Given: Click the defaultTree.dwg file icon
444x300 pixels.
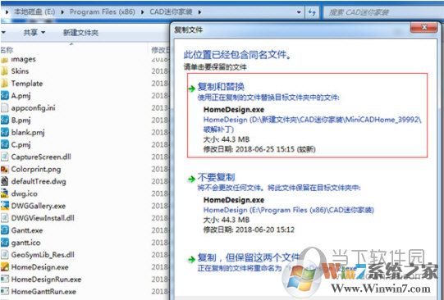Looking at the screenshot, I should point(5,181).
